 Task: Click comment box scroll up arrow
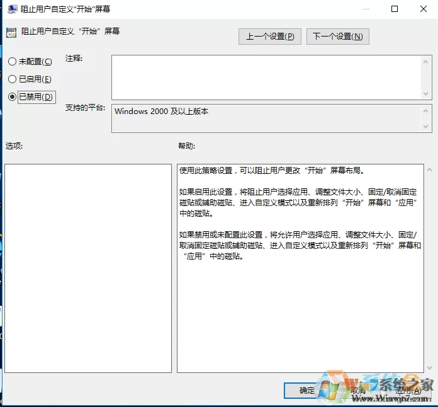[425, 62]
